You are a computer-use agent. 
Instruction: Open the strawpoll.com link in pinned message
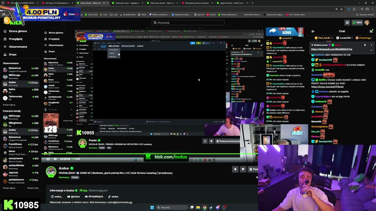(332, 49)
